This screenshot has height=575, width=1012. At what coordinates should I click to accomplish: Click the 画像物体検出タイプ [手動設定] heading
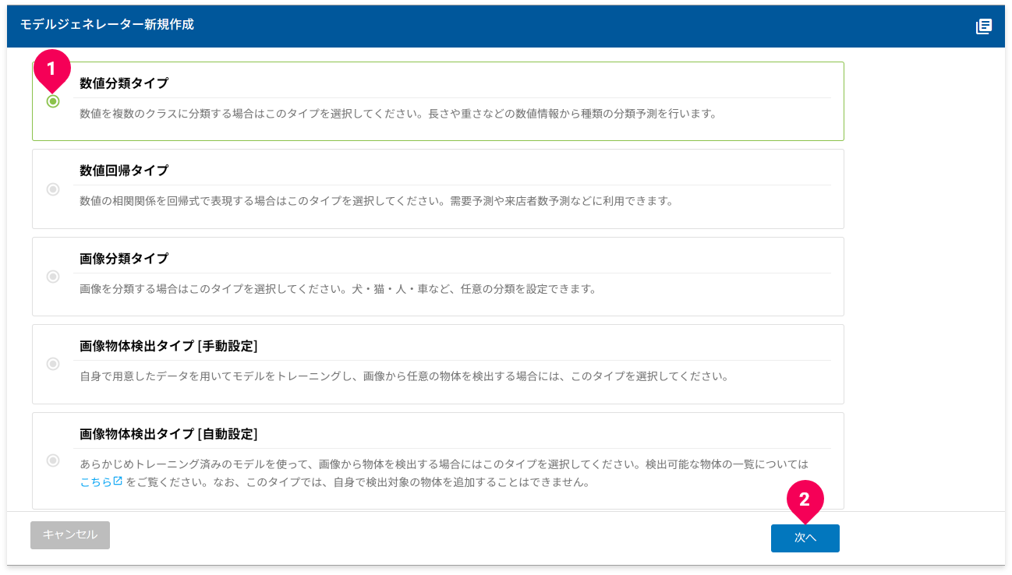click(168, 345)
